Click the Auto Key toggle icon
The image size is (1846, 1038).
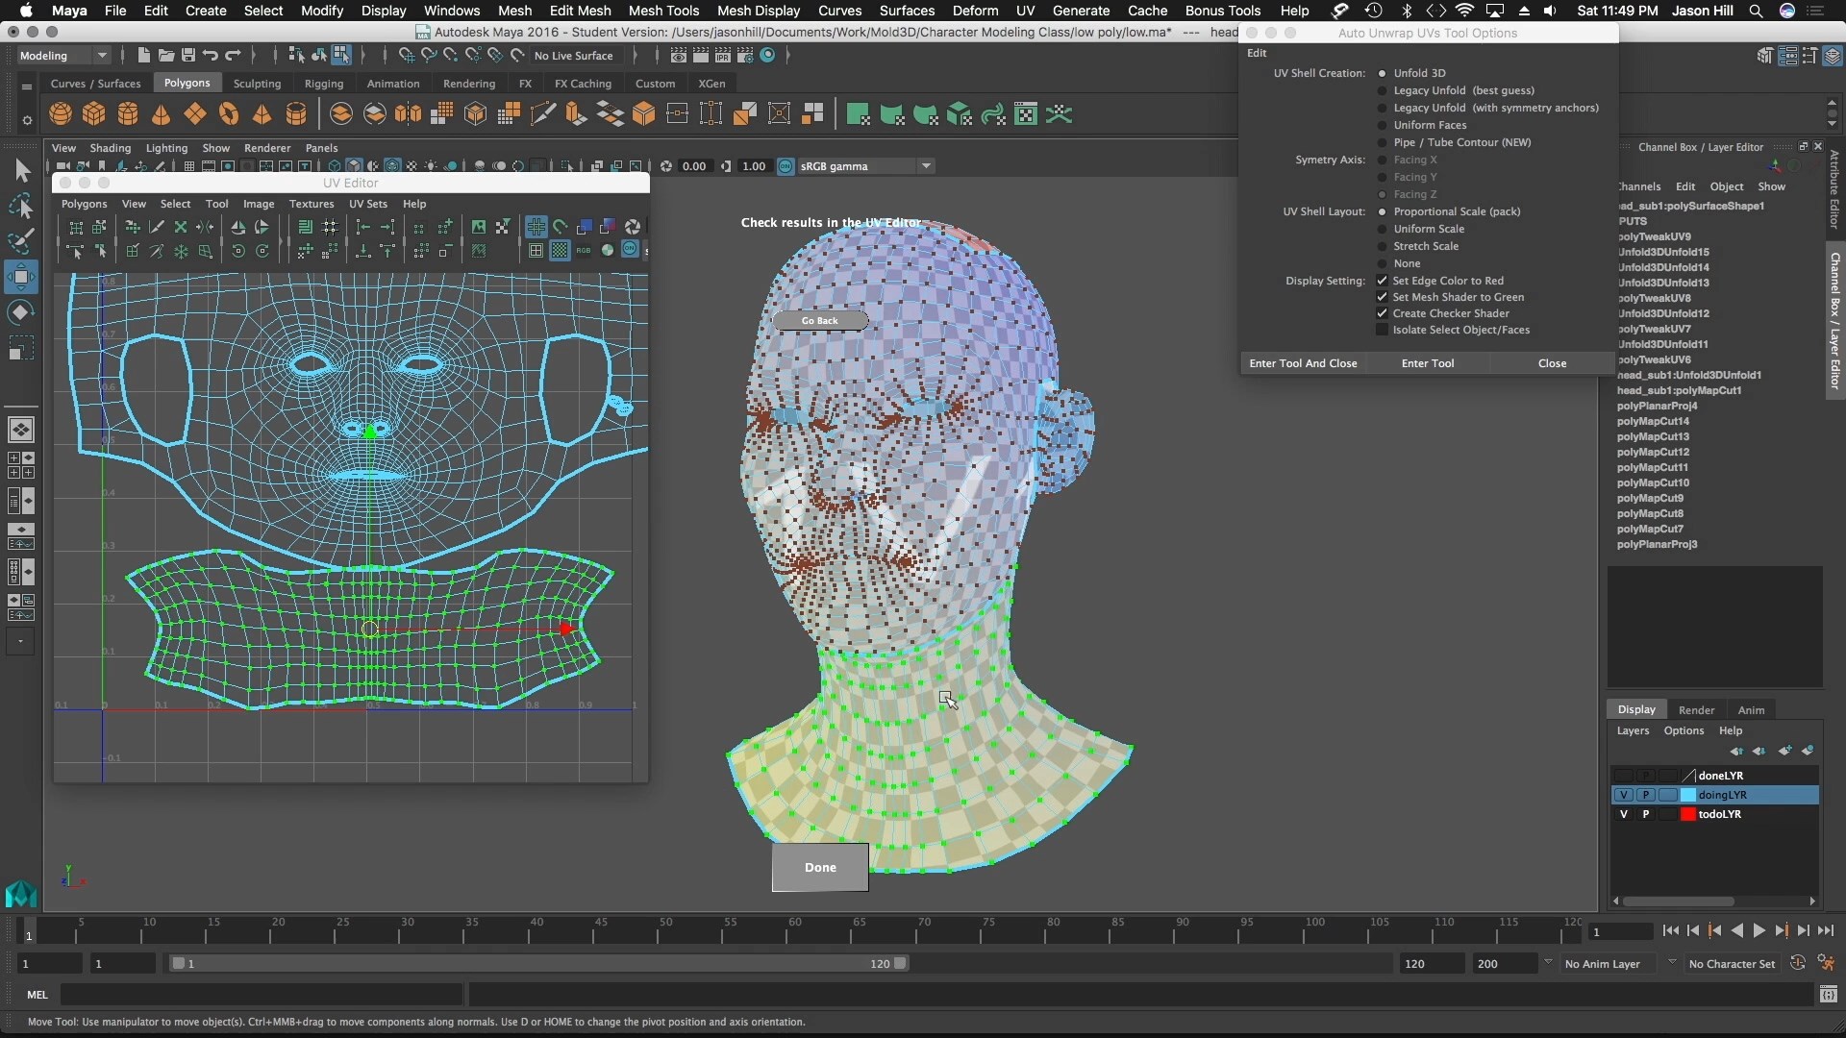1797,963
